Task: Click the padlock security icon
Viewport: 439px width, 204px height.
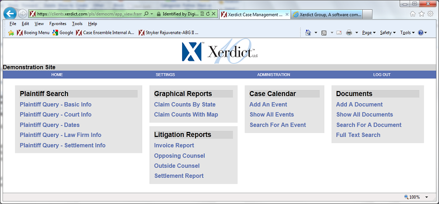Action: tap(159, 14)
